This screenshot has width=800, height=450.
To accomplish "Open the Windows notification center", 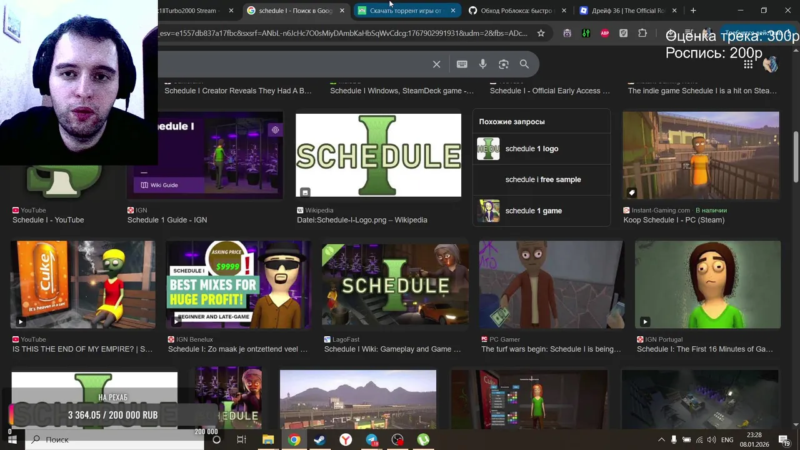I will (x=784, y=440).
